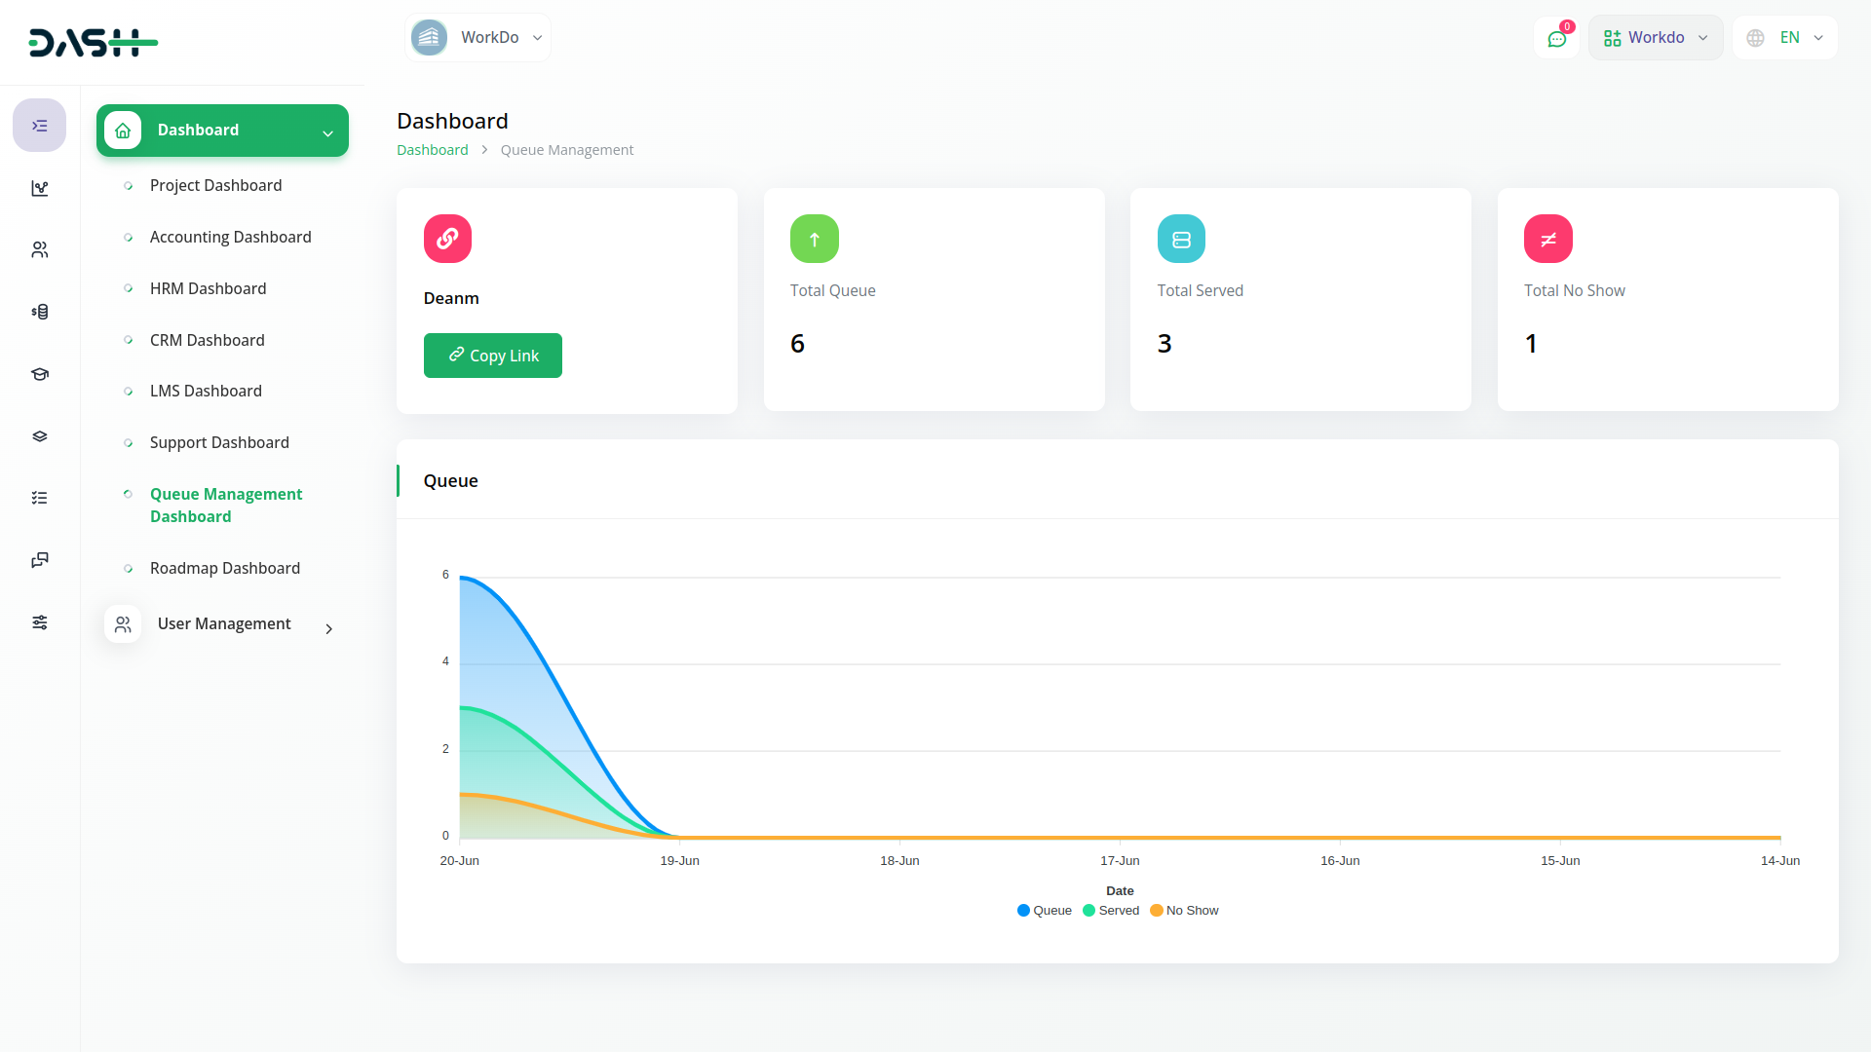Toggle the Served series in chart legend

1111,911
